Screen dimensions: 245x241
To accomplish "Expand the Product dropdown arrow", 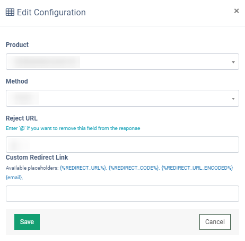I will [x=233, y=62].
